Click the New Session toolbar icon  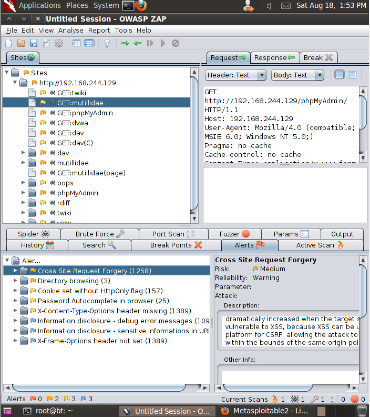[x=8, y=43]
